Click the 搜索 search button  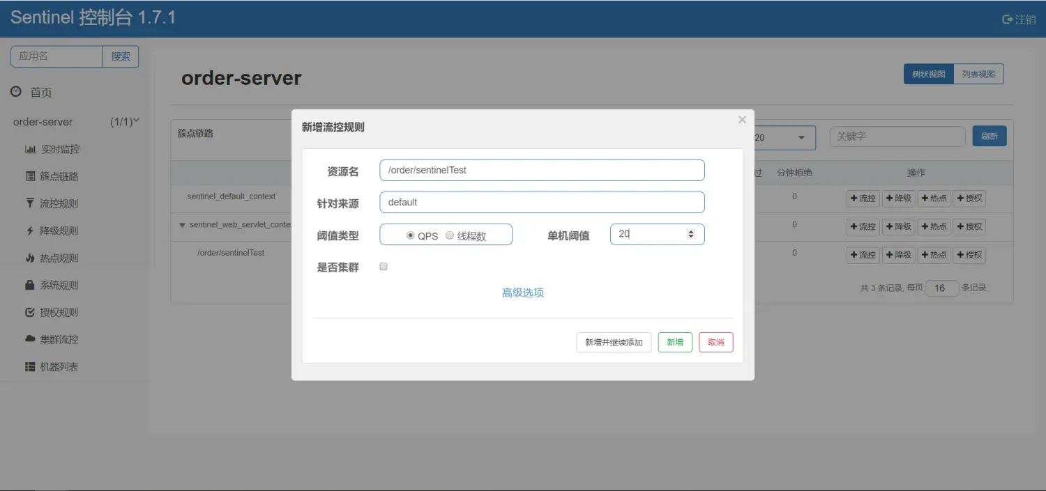point(121,56)
